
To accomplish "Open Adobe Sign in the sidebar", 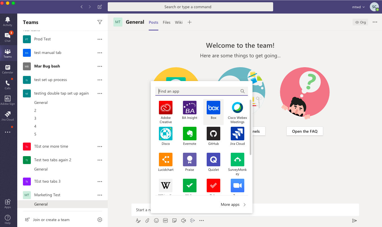I will tap(8, 100).
